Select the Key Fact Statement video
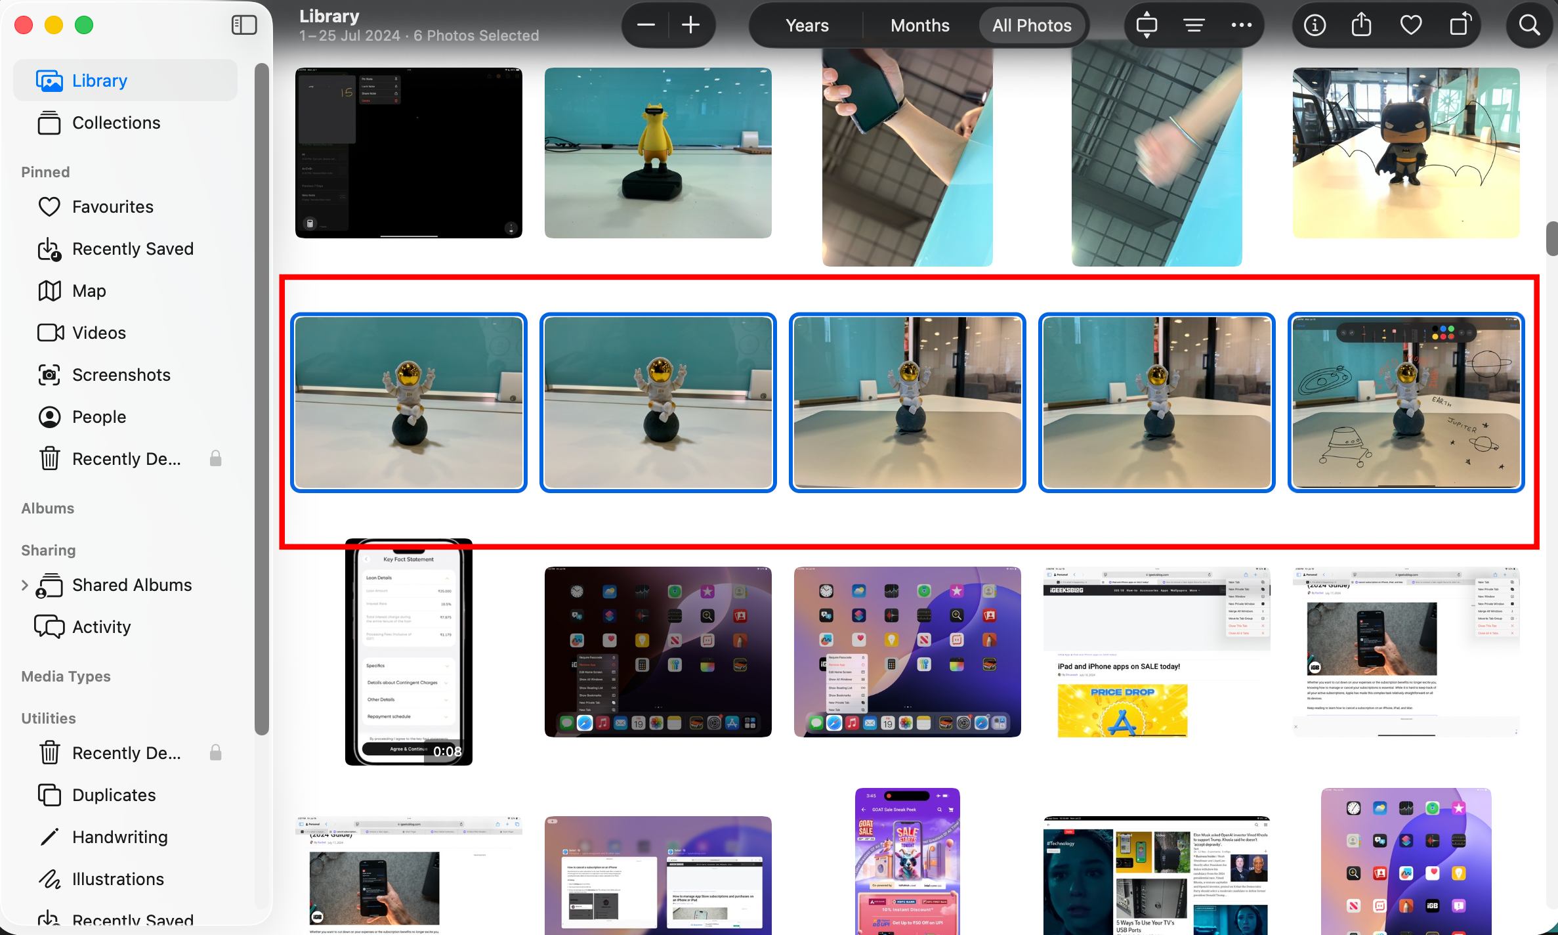This screenshot has width=1558, height=935. (x=409, y=652)
